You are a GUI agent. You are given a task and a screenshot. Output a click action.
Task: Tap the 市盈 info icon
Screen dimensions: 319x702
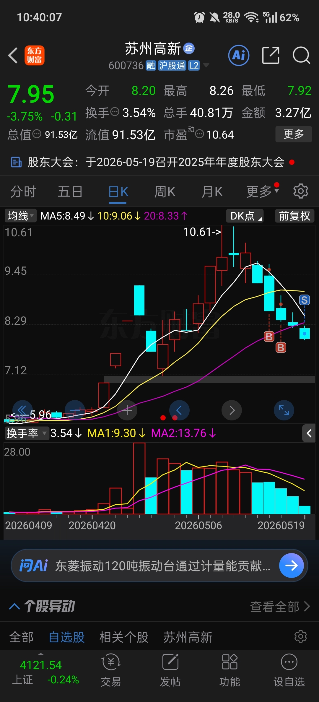(200, 134)
